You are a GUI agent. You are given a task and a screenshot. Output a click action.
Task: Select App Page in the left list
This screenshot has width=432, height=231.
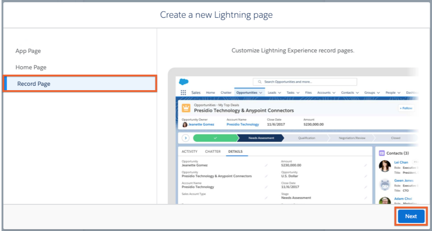28,51
